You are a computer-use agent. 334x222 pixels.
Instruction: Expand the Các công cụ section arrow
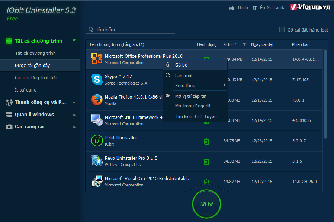74,127
